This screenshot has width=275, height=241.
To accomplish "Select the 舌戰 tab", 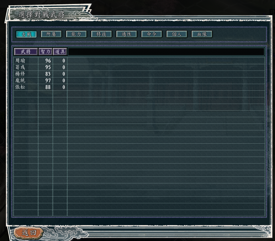I will [x=26, y=34].
